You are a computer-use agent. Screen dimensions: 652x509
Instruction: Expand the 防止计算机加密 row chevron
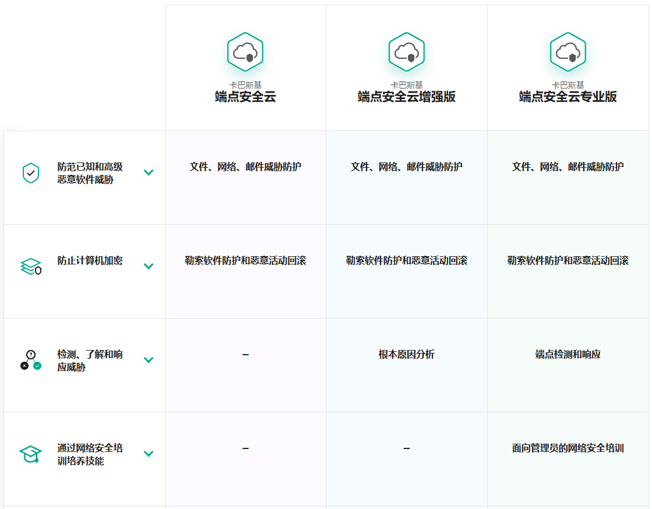tap(149, 266)
